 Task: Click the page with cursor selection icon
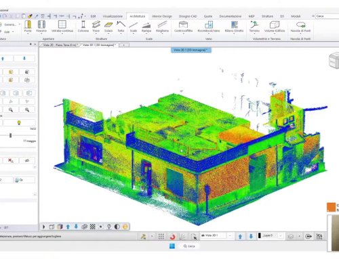coord(194,237)
